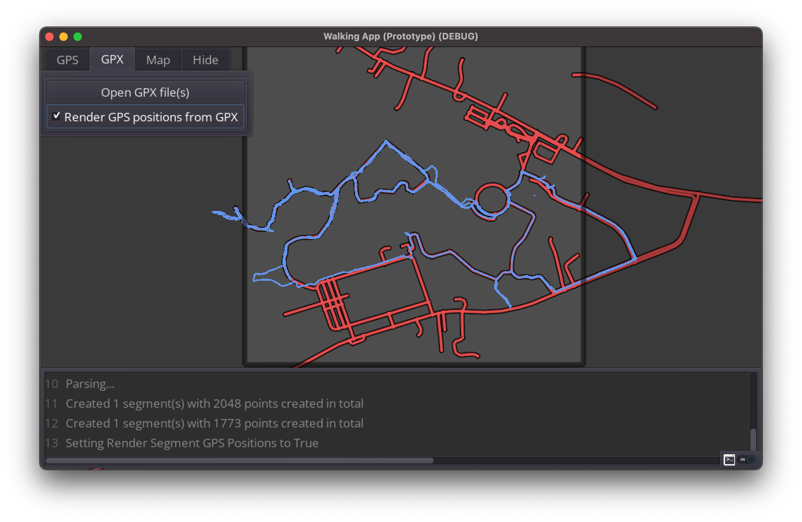Click log line number 13

click(52, 443)
